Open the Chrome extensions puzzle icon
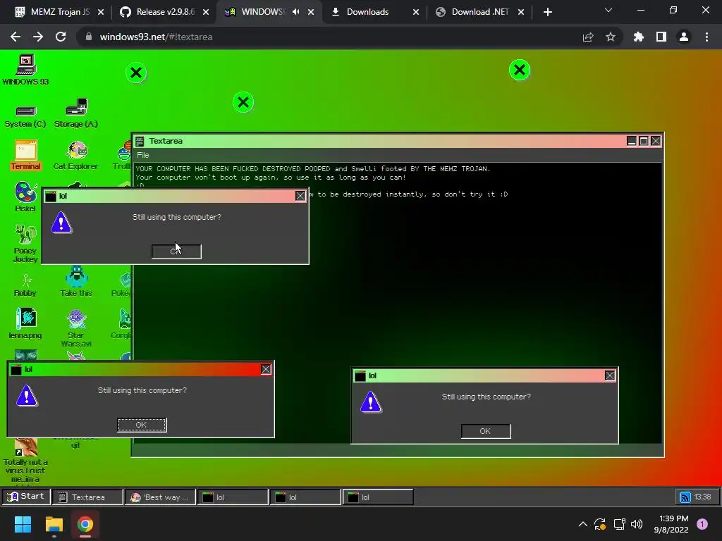 click(639, 37)
